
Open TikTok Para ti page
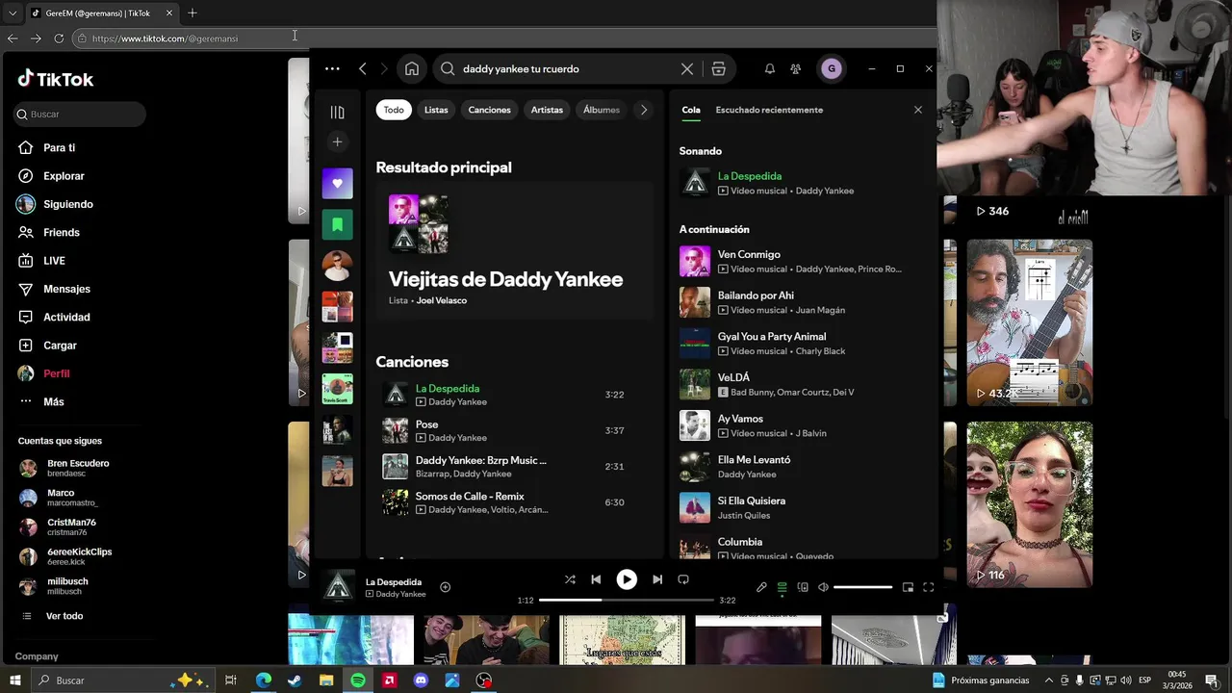[x=59, y=147]
